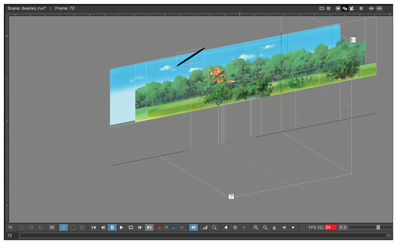Click the flip vertically icon
Screen dimensions: 397x244
coord(284,227)
